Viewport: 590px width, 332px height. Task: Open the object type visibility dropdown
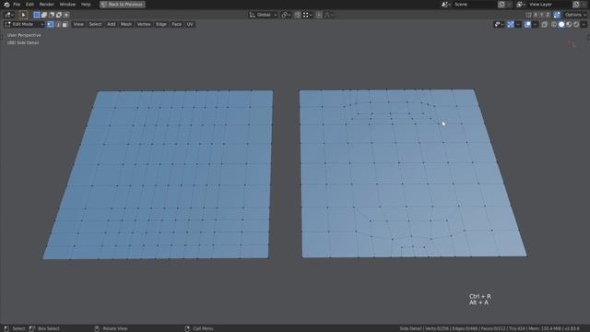pyautogui.click(x=499, y=25)
